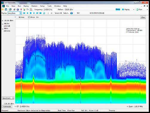Click the Autoscale button
Screen dimensions: 150x113
[x=7, y=106]
